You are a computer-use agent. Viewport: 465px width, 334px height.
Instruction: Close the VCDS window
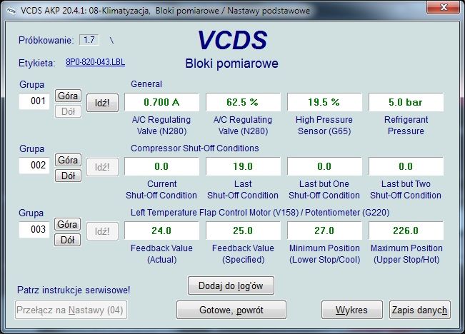(443, 7)
